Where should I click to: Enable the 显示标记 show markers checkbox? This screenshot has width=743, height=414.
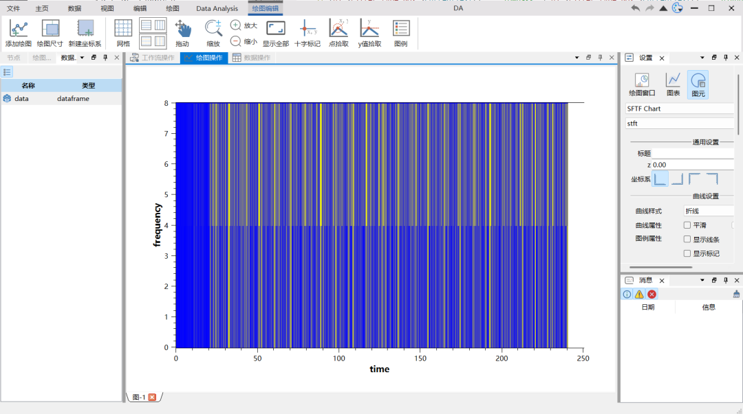687,253
